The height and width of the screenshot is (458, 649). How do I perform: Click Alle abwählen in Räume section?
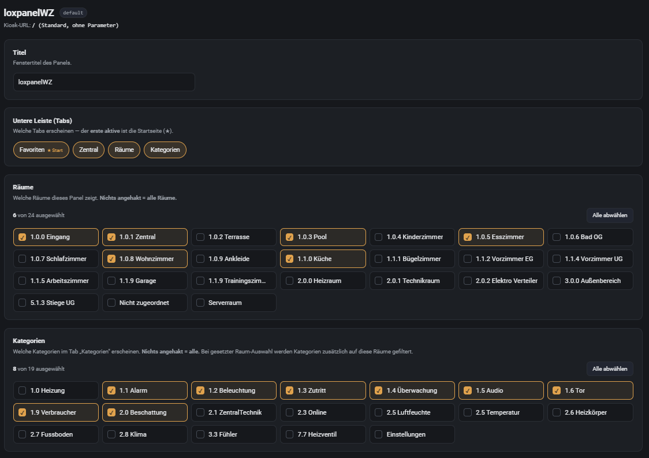(610, 215)
